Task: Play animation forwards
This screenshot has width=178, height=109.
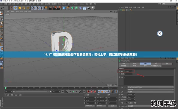Action: point(73,92)
